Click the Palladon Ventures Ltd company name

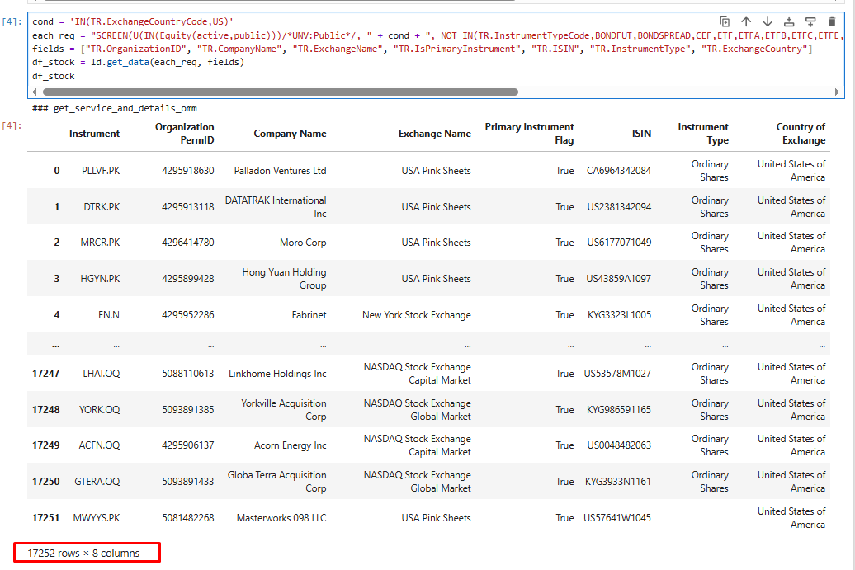280,171
